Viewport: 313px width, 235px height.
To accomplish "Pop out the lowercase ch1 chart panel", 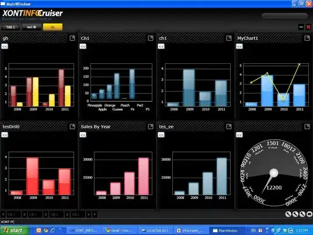I will pyautogui.click(x=229, y=38).
